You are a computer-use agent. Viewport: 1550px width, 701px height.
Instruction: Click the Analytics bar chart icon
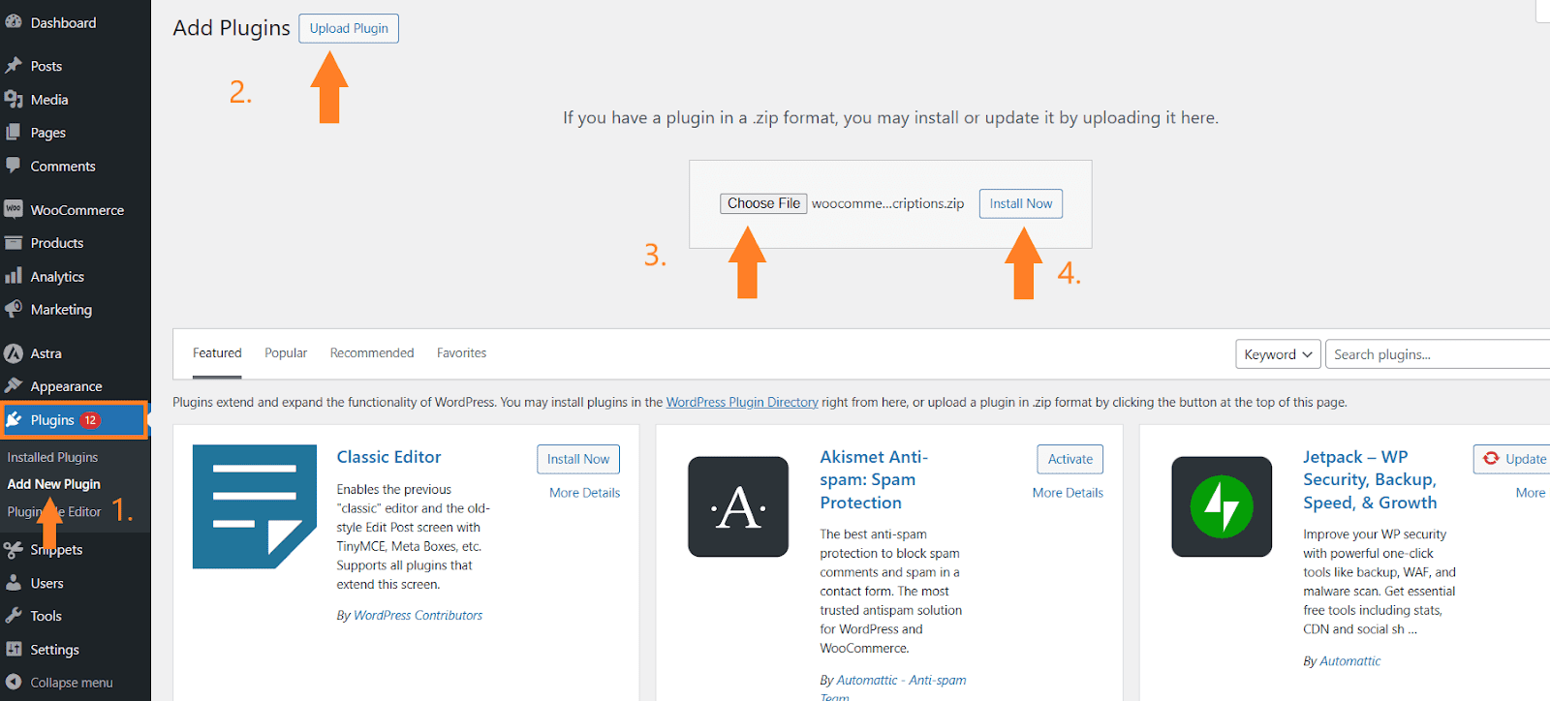(x=14, y=276)
